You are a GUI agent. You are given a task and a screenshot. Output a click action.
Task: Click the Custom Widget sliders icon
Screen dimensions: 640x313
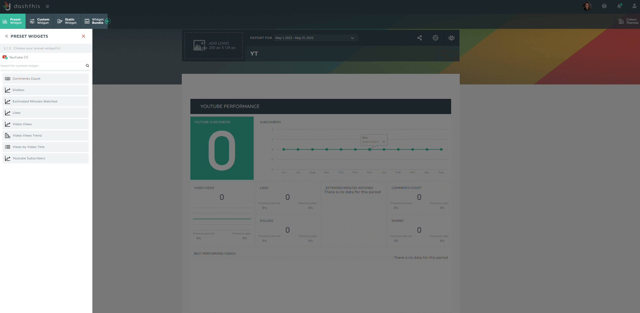(x=32, y=21)
